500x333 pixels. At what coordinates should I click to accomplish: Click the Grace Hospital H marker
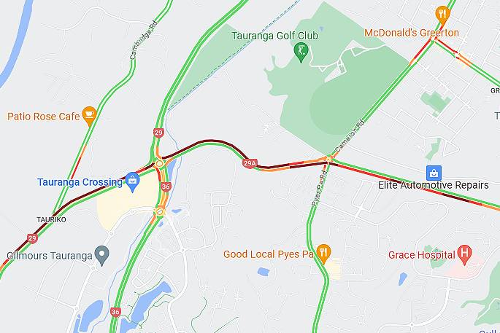pos(464,255)
